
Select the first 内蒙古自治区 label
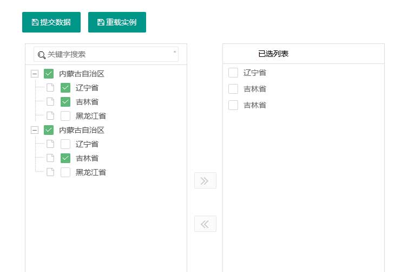tap(82, 74)
